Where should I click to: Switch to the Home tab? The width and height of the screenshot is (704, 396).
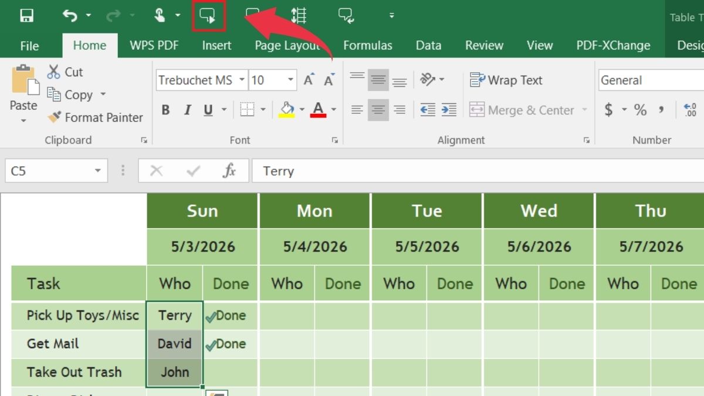90,45
